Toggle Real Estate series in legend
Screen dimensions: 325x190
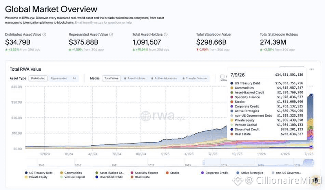pos(140,177)
